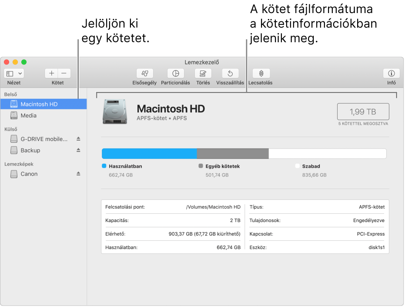Click the 5 KÖTETTEL MEGOSZTVA caption

pos(363,124)
